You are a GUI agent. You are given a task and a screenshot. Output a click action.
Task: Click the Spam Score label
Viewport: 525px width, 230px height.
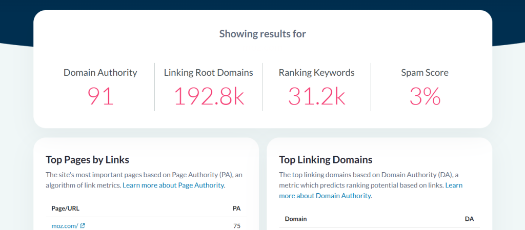tap(425, 73)
